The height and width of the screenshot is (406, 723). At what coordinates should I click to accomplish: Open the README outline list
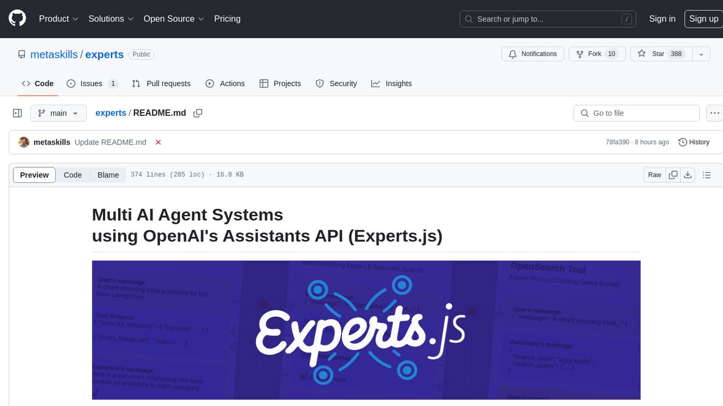(x=707, y=175)
